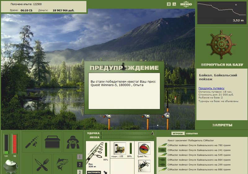This screenshot has width=248, height=174.
Task: Click the НАСТРОИТЬ button
Action: [x=94, y=172]
